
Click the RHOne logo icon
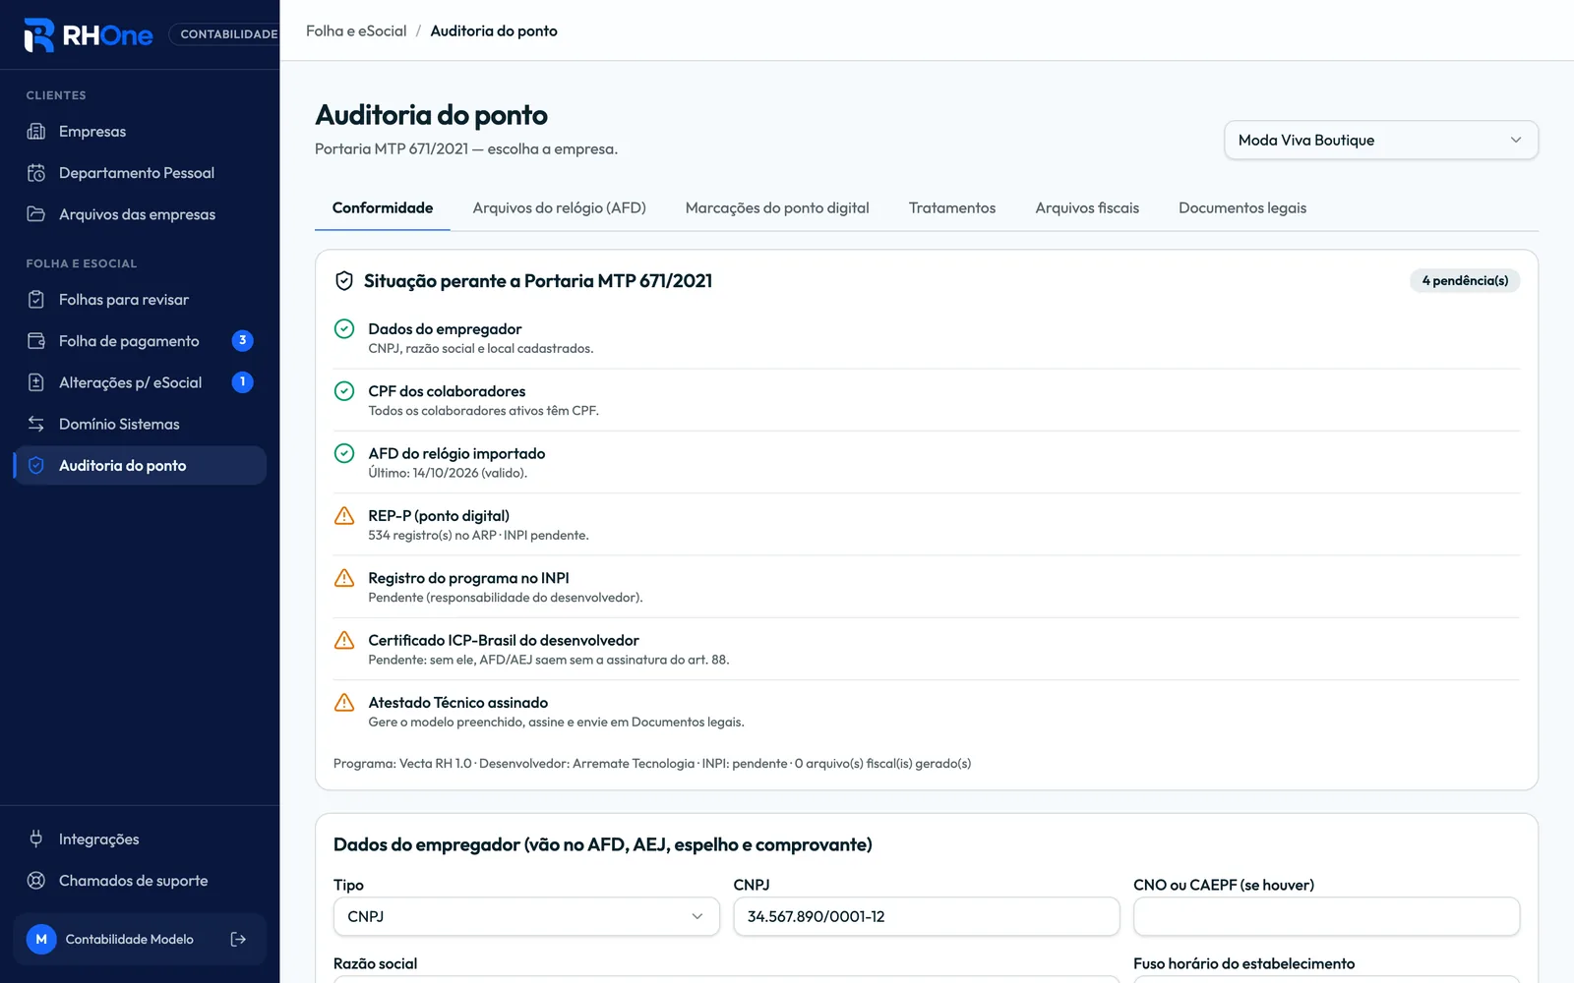coord(38,34)
